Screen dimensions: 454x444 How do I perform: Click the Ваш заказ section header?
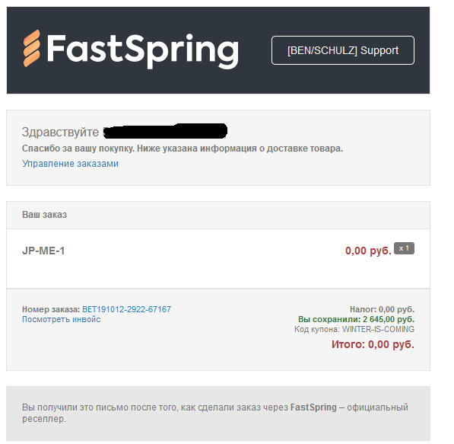(45, 215)
